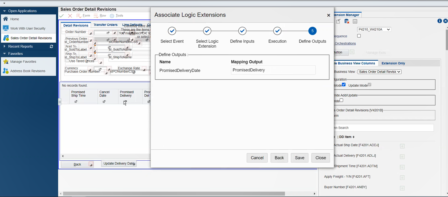Click the collapse chevron at the grid's left edge

pos(60,102)
